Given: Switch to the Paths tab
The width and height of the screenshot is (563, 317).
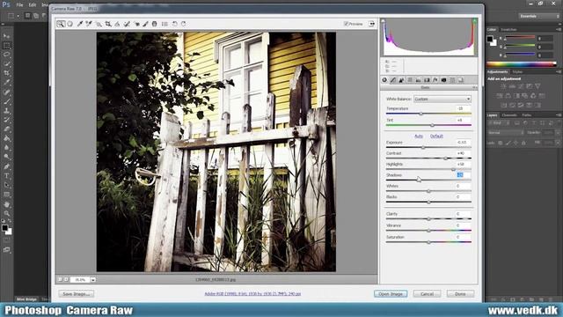Looking at the screenshot, I should [x=527, y=115].
